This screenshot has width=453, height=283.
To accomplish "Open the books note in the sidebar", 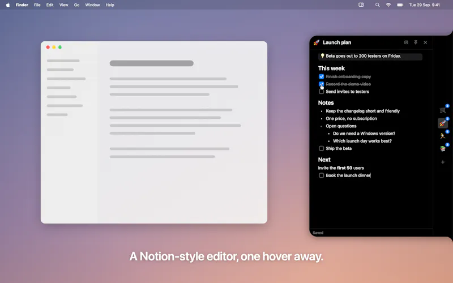I will pyautogui.click(x=442, y=148).
